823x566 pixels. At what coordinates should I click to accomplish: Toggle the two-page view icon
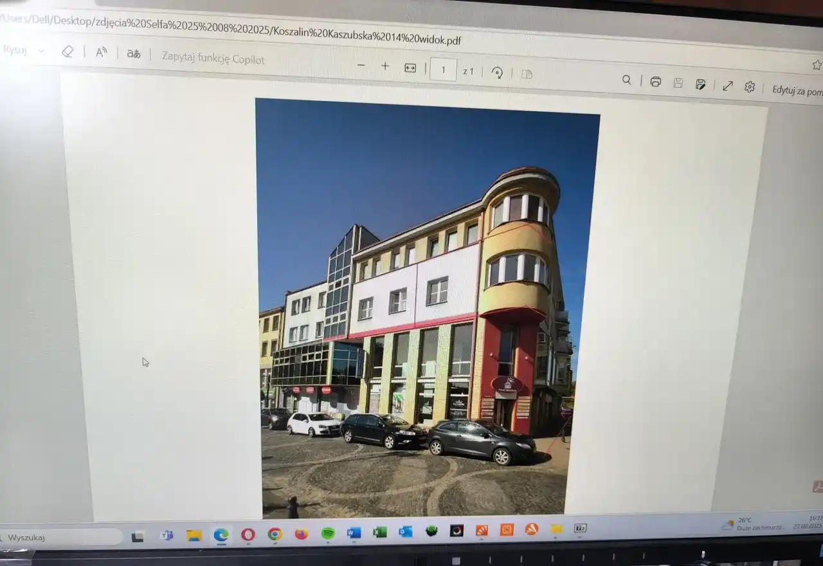coord(527,74)
